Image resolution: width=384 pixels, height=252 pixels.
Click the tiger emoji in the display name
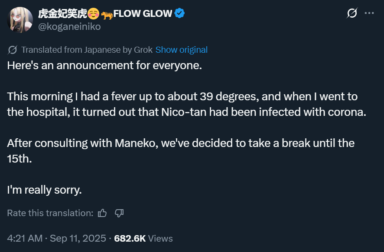[x=107, y=14]
